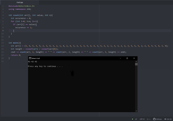
Task: Open the Git (0) status item
Action: pyautogui.click(x=168, y=119)
